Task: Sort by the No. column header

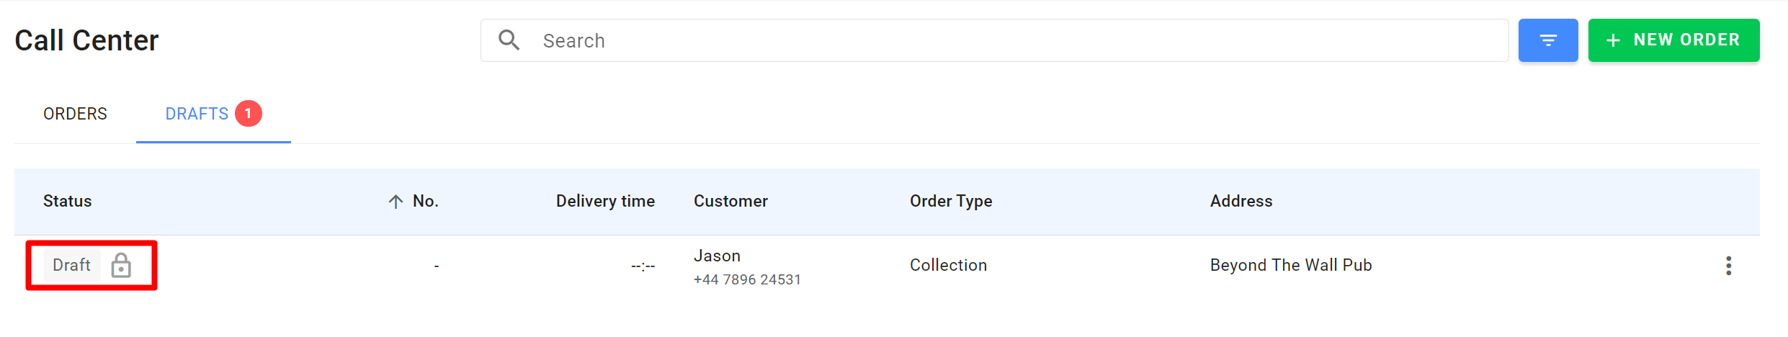Action: coord(425,202)
